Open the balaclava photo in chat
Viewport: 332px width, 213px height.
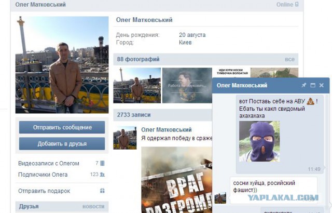(259, 141)
